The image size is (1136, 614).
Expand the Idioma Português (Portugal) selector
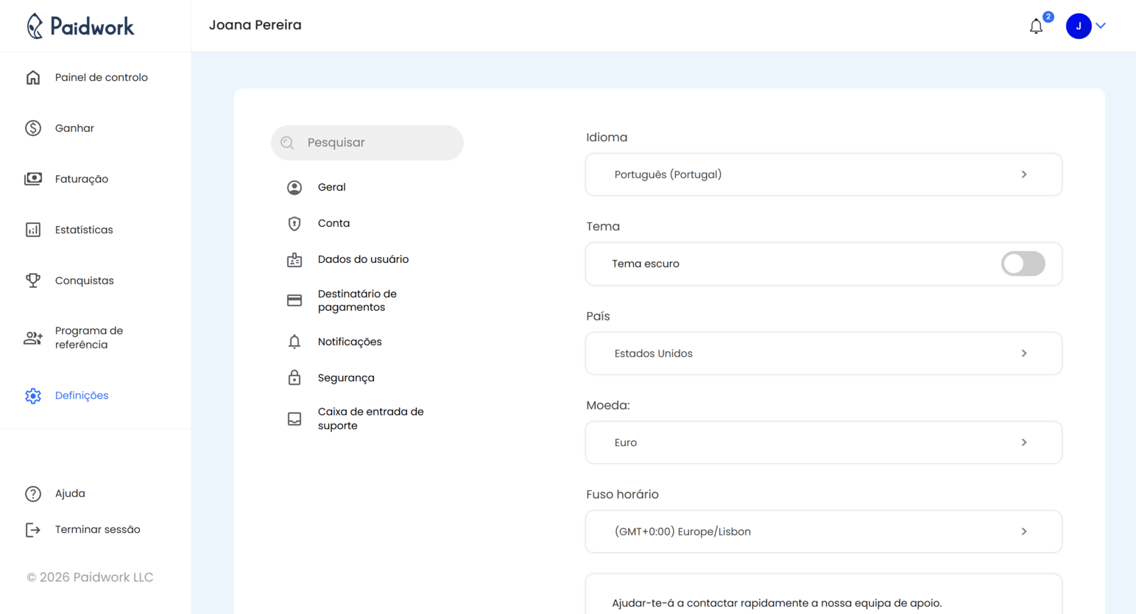point(823,174)
